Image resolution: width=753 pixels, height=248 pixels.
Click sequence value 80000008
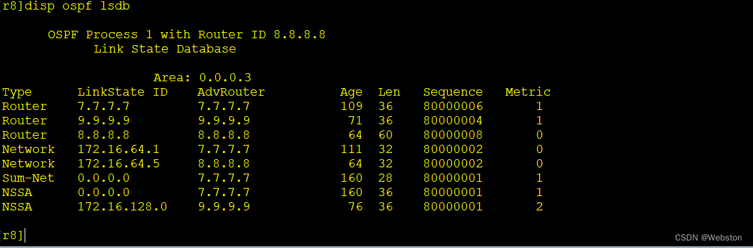453,135
